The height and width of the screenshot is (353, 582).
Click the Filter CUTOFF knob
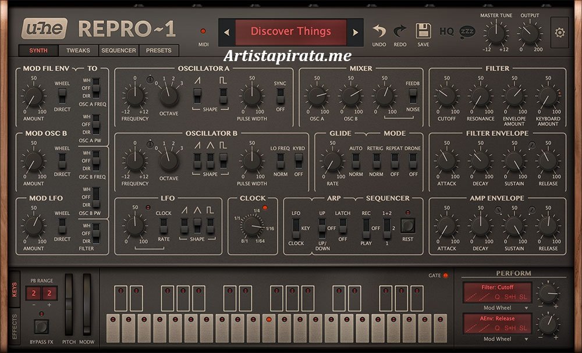point(446,97)
